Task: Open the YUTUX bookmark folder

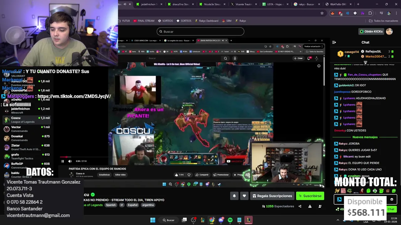Action: point(124,21)
